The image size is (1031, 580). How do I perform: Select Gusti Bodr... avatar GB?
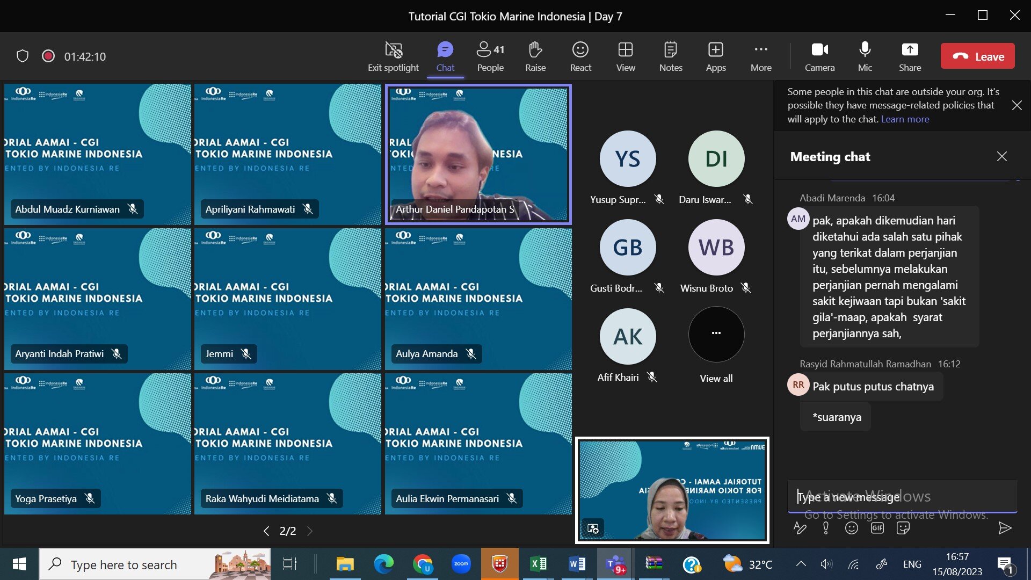[x=627, y=248]
